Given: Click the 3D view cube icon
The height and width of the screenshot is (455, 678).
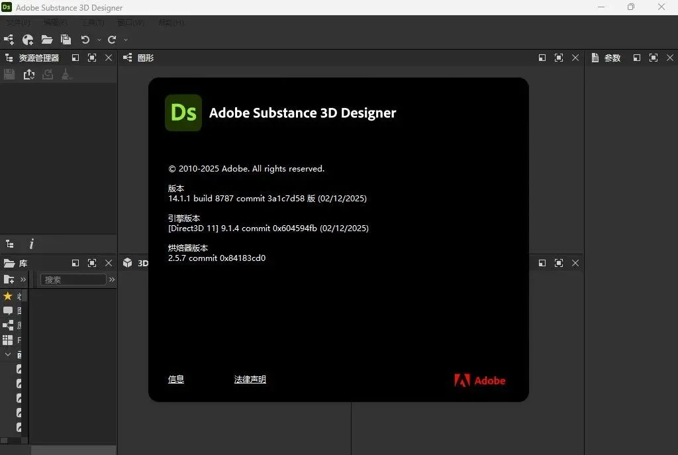Looking at the screenshot, I should pos(128,263).
